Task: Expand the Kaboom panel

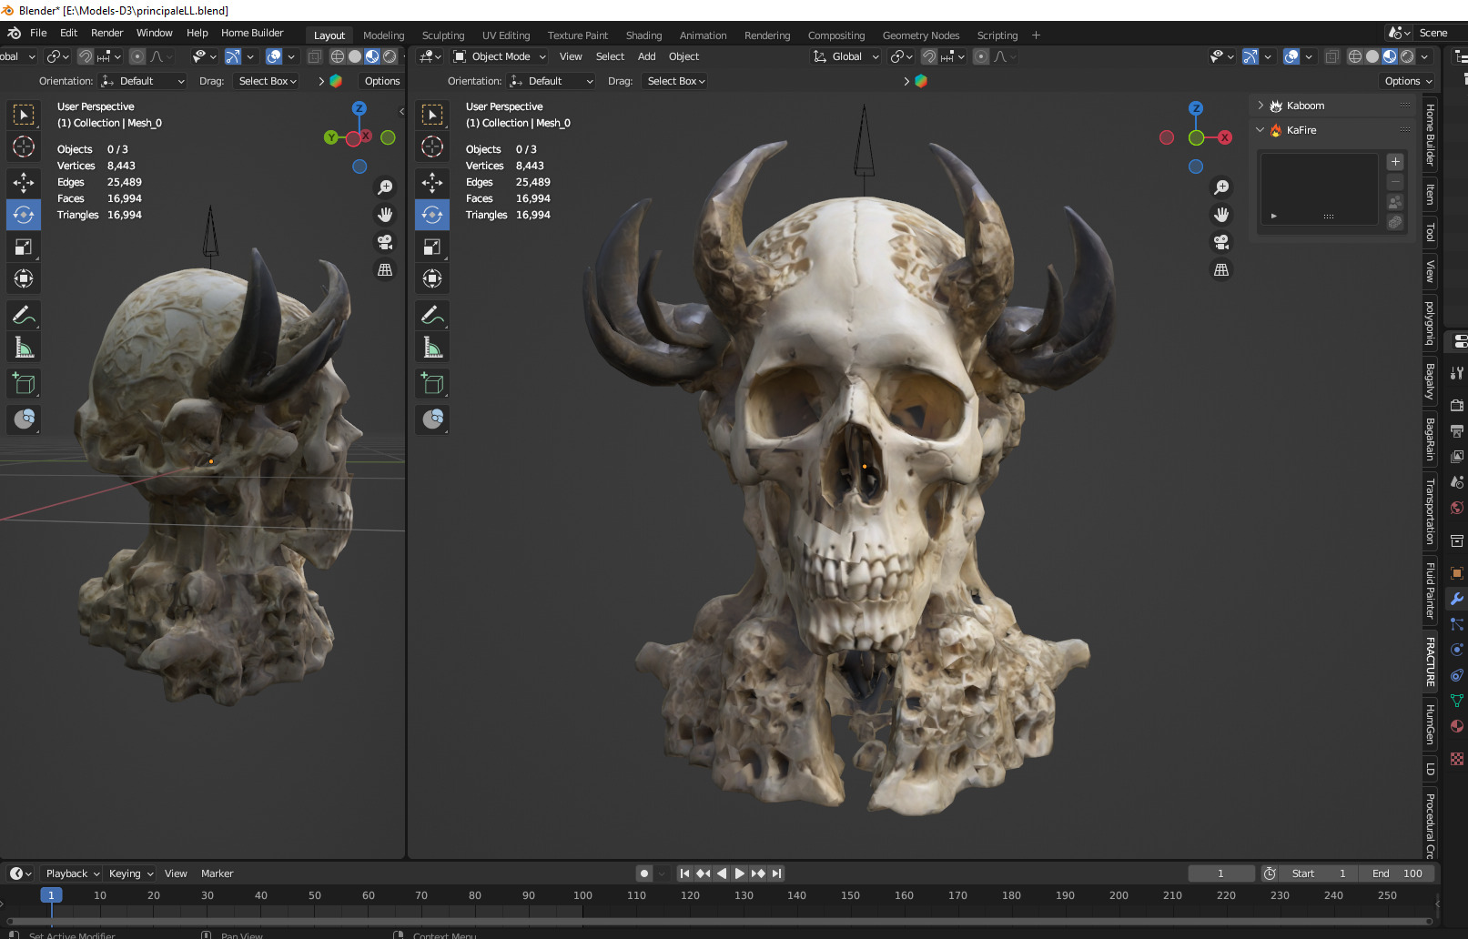Action: (1260, 106)
